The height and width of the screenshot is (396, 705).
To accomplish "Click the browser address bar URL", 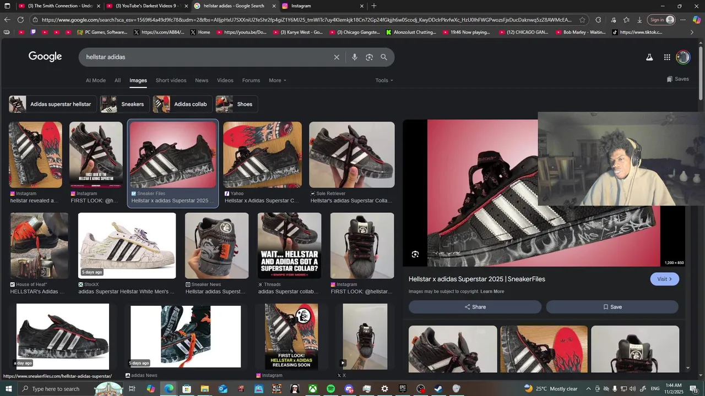I will [x=306, y=20].
